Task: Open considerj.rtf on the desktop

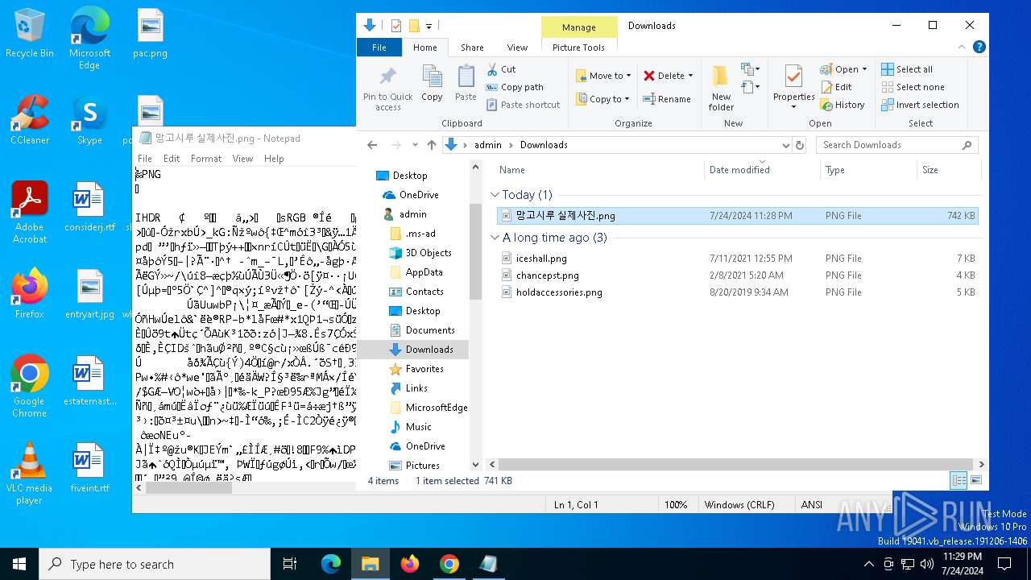Action: coord(89,207)
